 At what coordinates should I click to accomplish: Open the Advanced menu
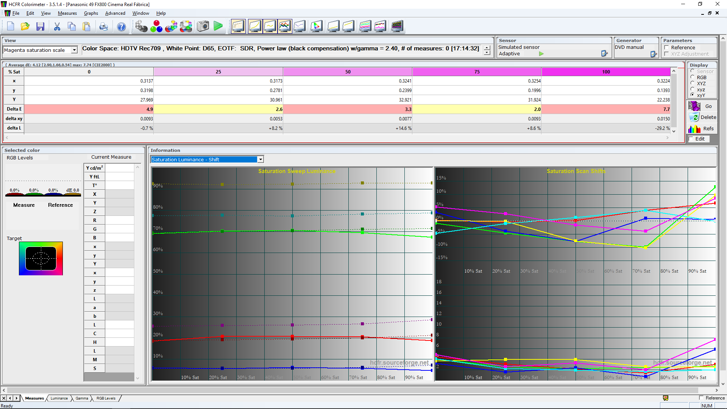(x=115, y=13)
